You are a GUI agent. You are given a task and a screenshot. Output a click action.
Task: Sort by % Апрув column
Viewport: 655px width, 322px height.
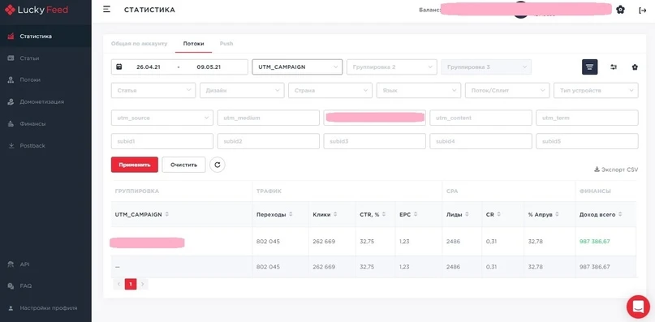(557, 214)
